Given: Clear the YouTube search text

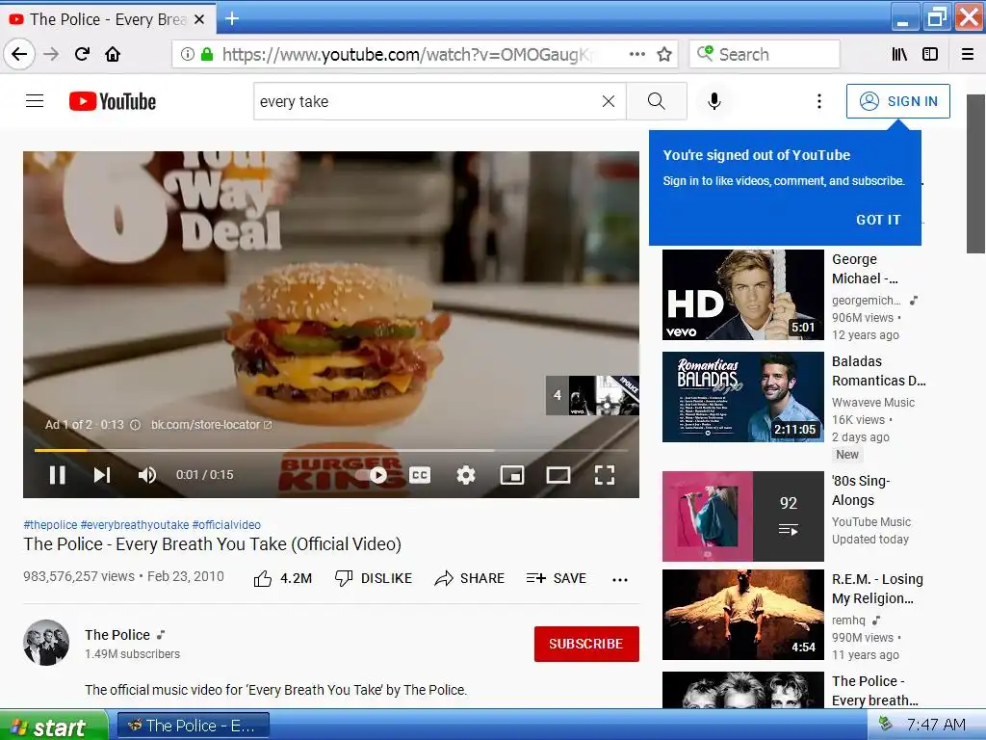Looking at the screenshot, I should (609, 101).
